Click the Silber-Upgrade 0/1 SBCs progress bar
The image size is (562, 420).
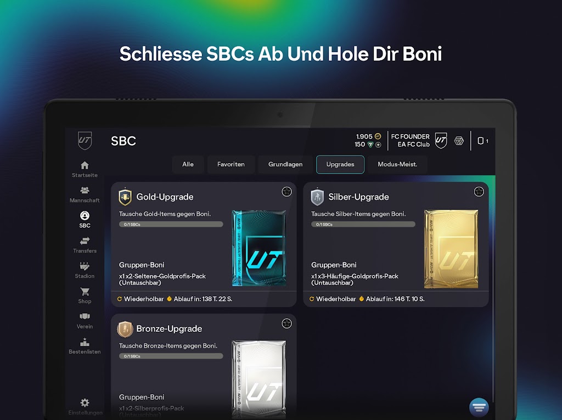(x=363, y=225)
